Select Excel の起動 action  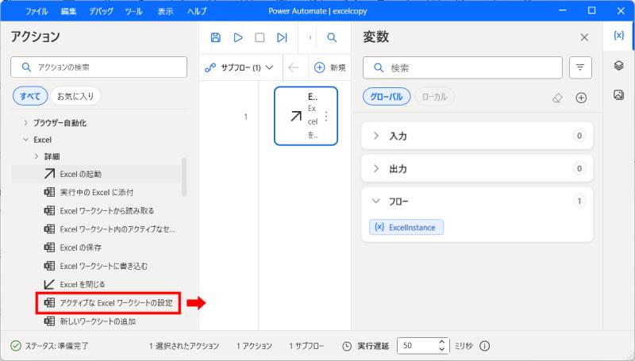pos(95,174)
